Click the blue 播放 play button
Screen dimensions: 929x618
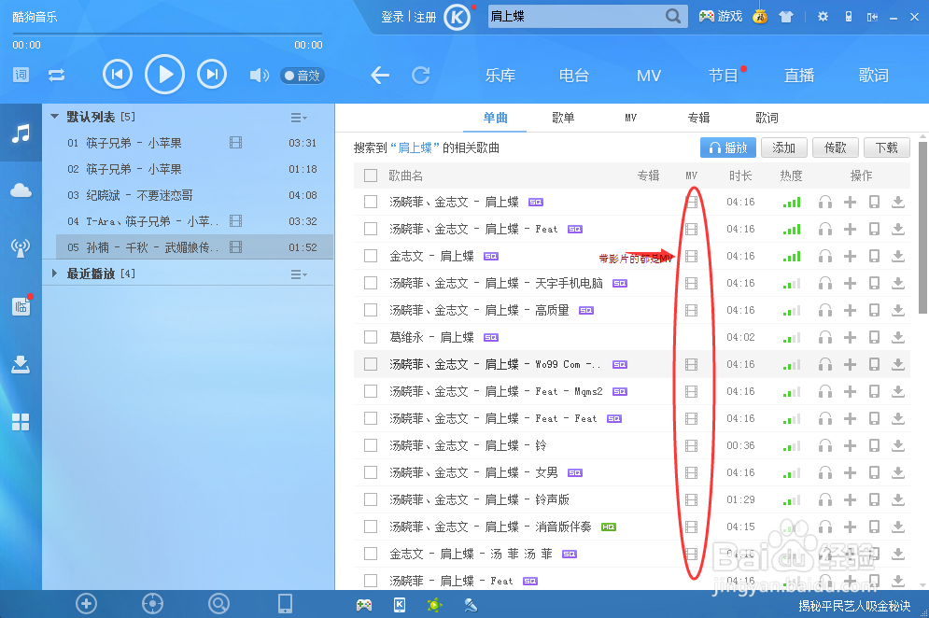point(727,147)
